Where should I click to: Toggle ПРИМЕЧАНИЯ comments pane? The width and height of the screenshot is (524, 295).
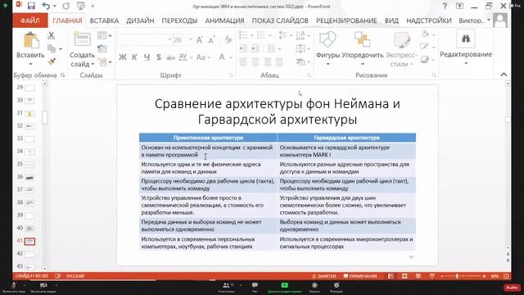[360, 276]
